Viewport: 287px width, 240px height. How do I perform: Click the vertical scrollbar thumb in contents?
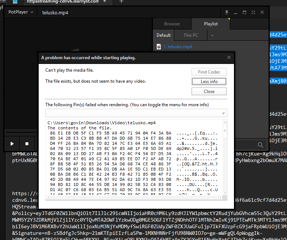pyautogui.click(x=225, y=131)
